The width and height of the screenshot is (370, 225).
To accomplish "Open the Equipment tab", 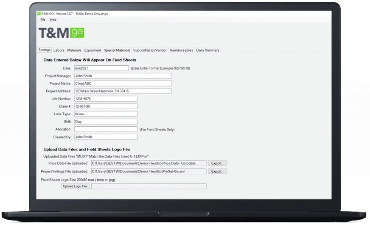I will pyautogui.click(x=92, y=50).
